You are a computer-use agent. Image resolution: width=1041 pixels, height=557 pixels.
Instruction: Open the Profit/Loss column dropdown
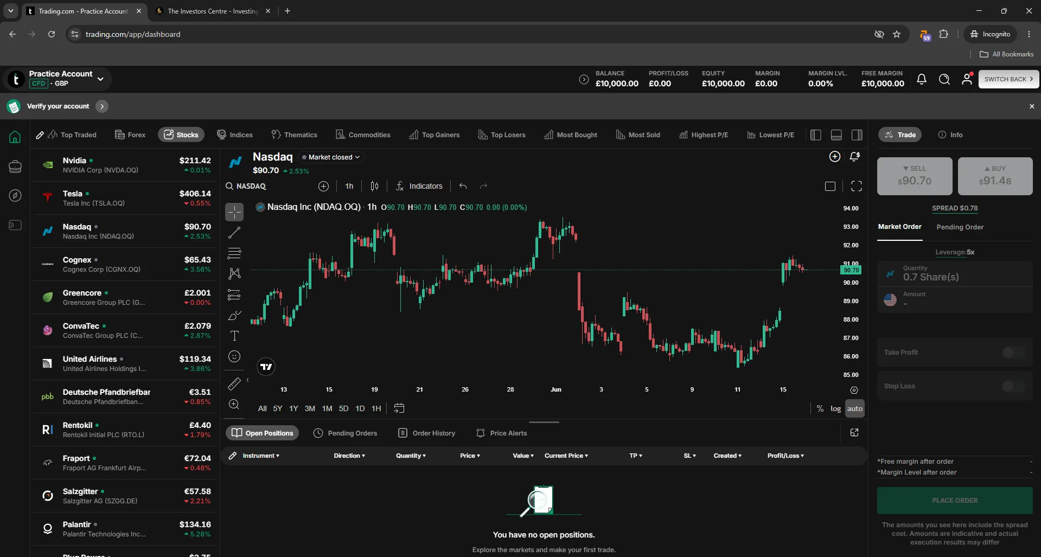[x=785, y=456]
